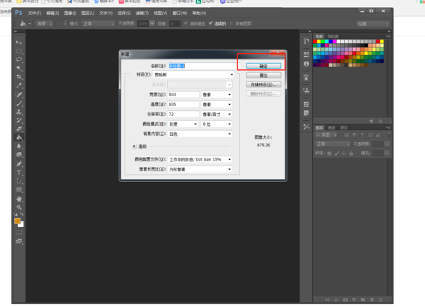
Task: Toggle lock position in the Layers panel
Action: pos(344,153)
